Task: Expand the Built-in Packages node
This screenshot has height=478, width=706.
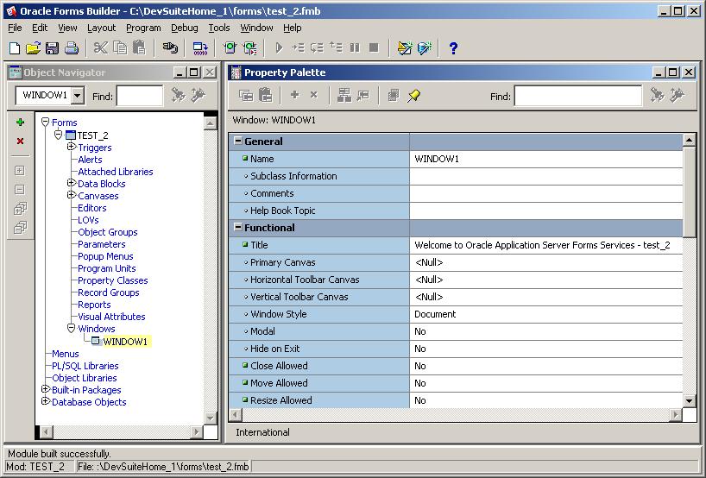Action: [46, 390]
